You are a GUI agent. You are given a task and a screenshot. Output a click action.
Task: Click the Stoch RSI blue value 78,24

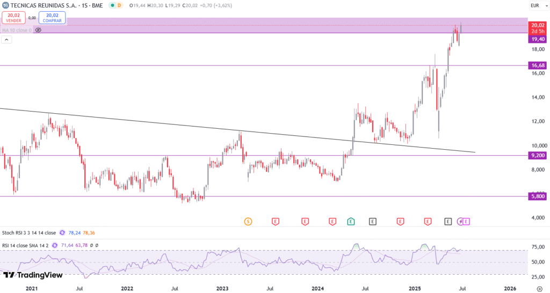pyautogui.click(x=74, y=233)
